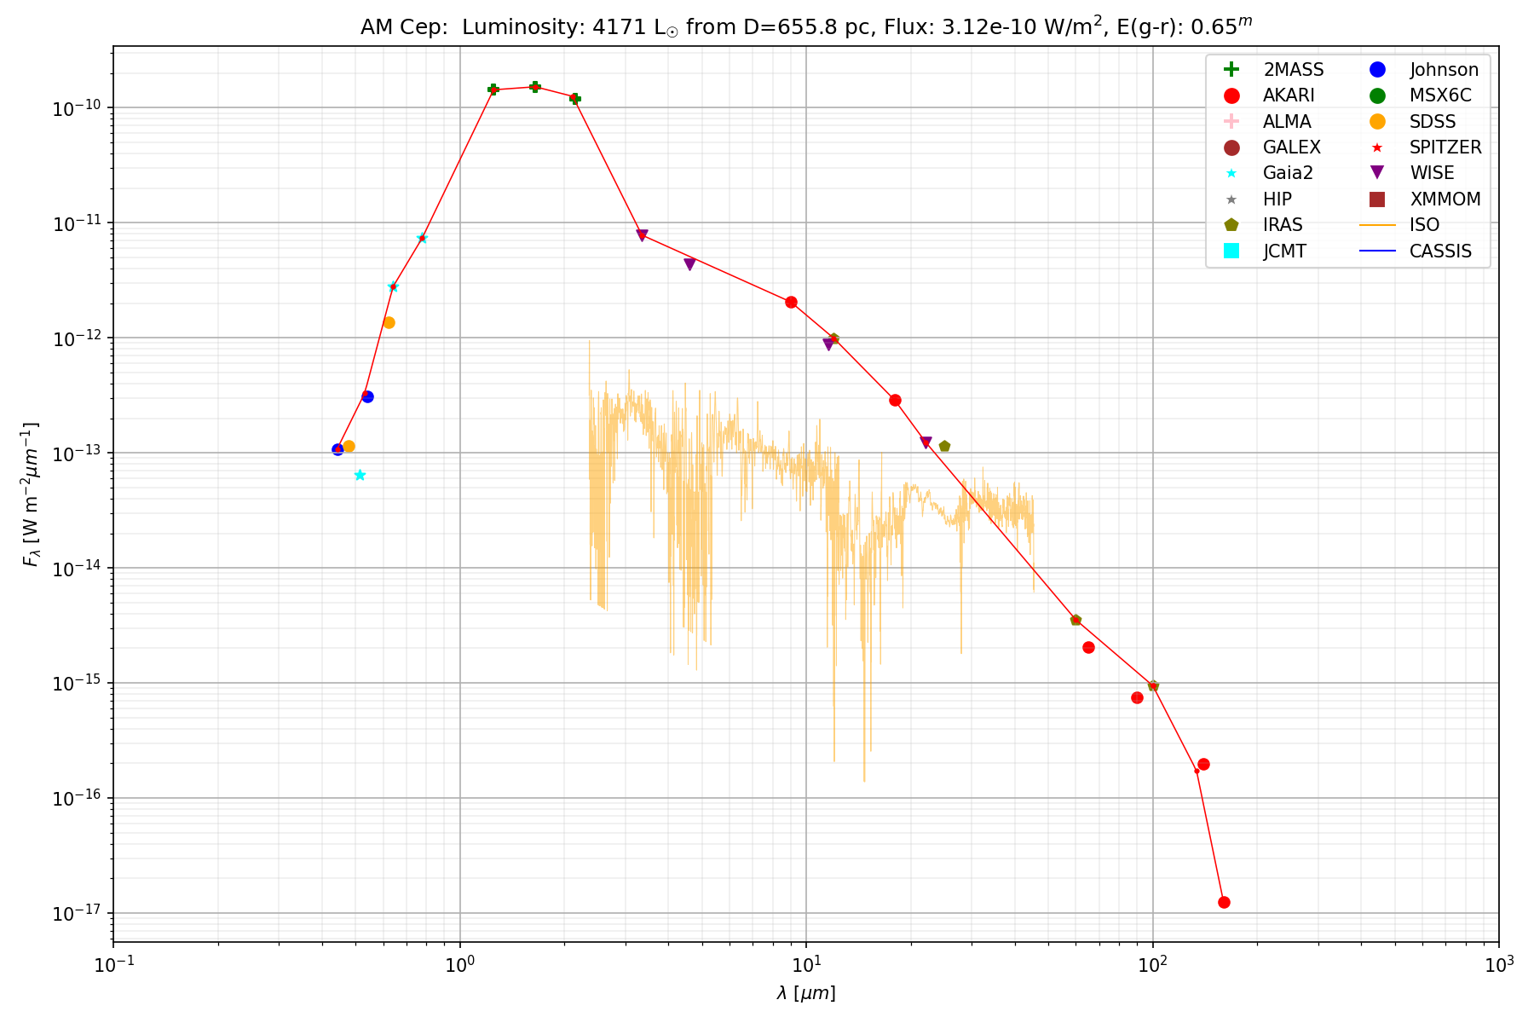Click the isolated cyan star below 10⁻¹³
This screenshot has width=1534, height=1023.
360,475
